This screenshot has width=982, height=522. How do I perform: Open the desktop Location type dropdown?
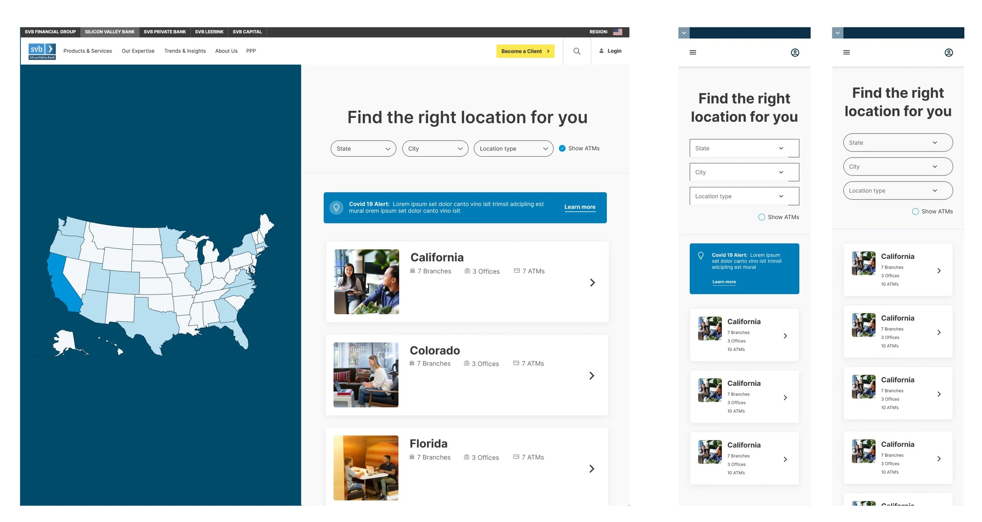pos(513,148)
